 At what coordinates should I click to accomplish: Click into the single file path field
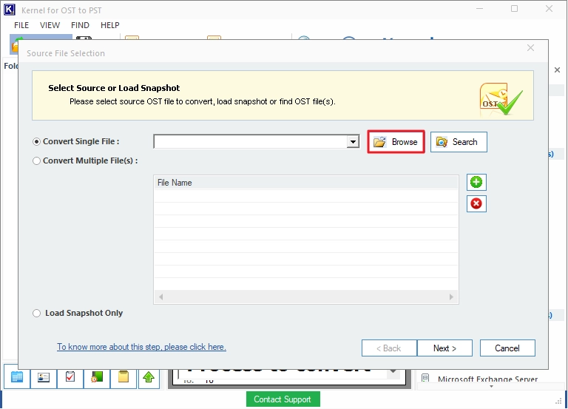pos(250,142)
